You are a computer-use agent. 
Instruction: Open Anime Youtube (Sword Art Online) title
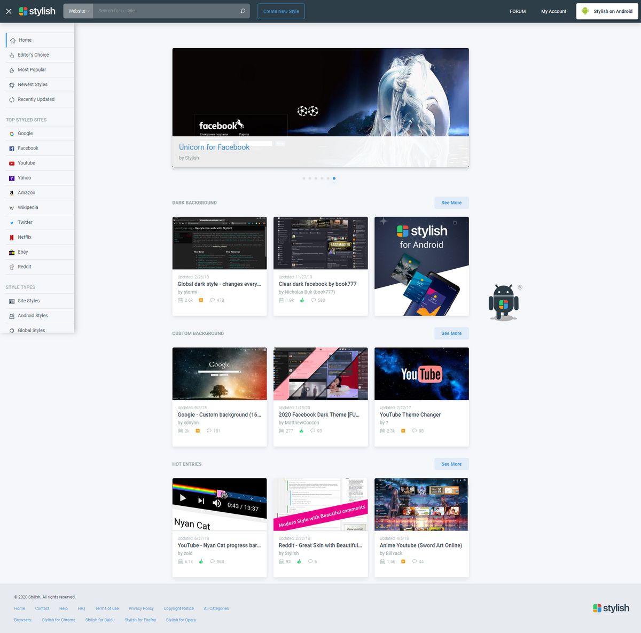pos(421,546)
